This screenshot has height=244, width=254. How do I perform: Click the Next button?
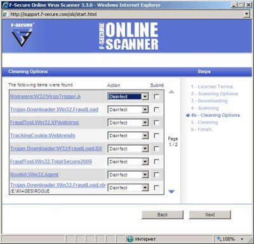(210, 215)
